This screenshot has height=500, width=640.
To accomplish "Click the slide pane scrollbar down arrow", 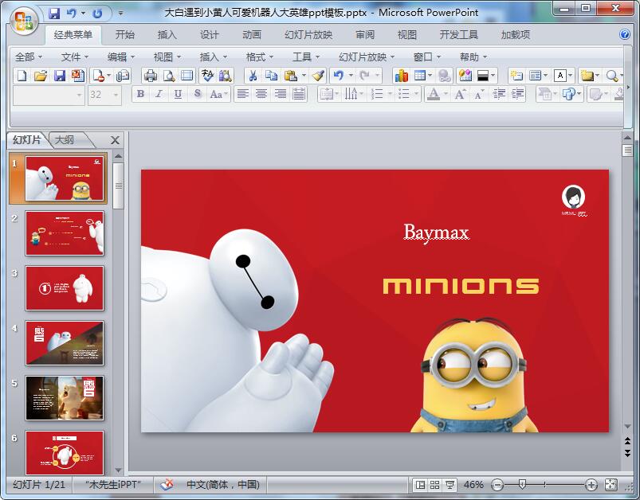I will [x=119, y=471].
